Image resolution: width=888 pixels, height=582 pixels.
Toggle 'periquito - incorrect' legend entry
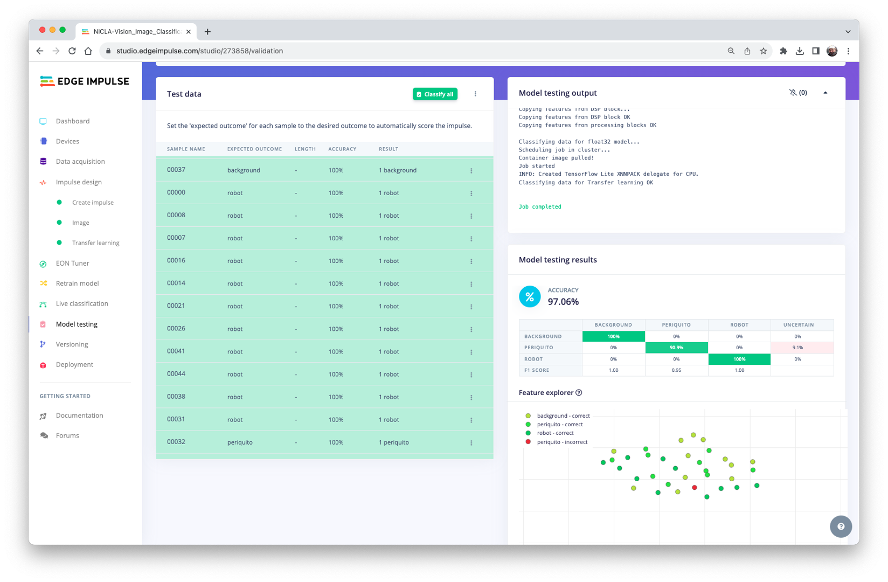tap(561, 442)
